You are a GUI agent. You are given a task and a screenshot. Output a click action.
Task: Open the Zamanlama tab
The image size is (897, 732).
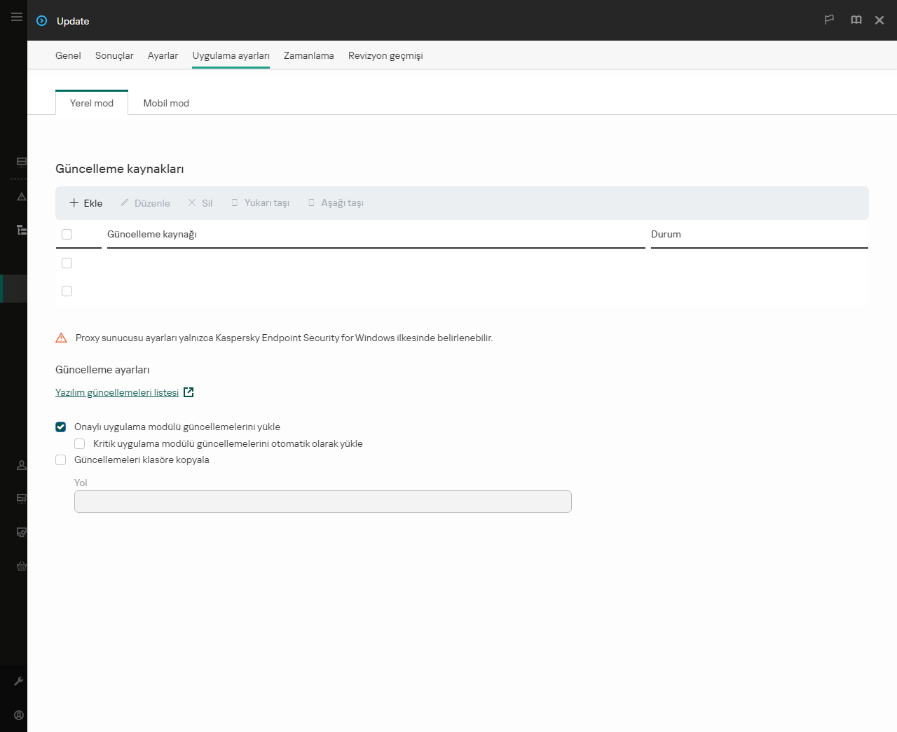[x=308, y=55]
